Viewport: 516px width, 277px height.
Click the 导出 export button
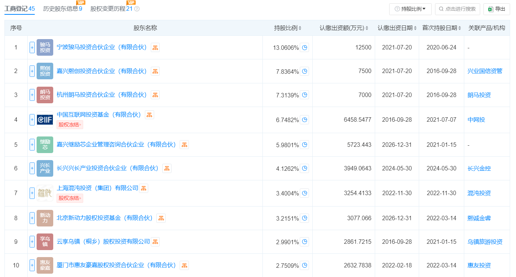pyautogui.click(x=496, y=9)
